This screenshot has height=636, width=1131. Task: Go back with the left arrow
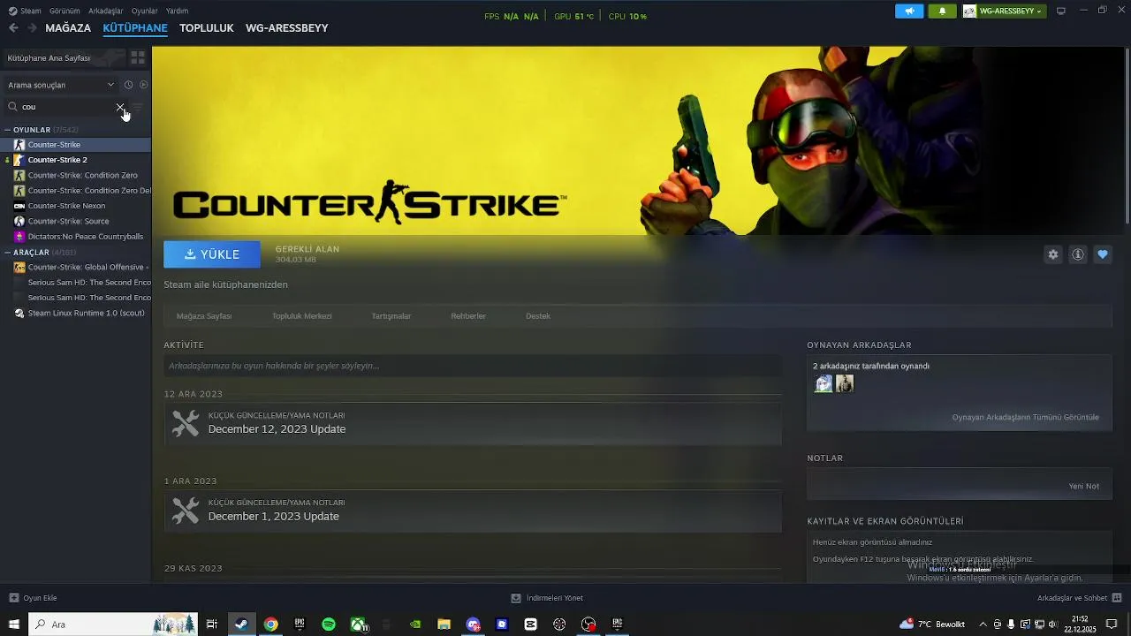tap(13, 27)
